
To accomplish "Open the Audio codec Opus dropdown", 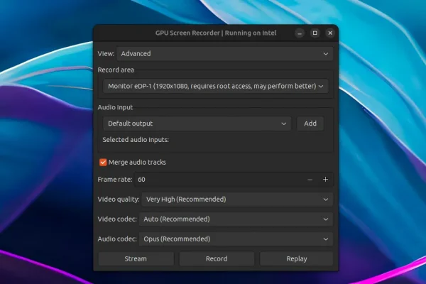I will [236, 239].
